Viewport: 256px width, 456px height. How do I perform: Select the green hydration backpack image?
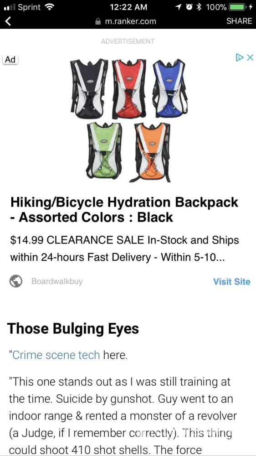[104, 150]
